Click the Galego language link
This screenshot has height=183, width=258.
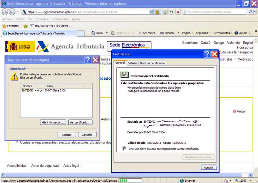tap(219, 43)
